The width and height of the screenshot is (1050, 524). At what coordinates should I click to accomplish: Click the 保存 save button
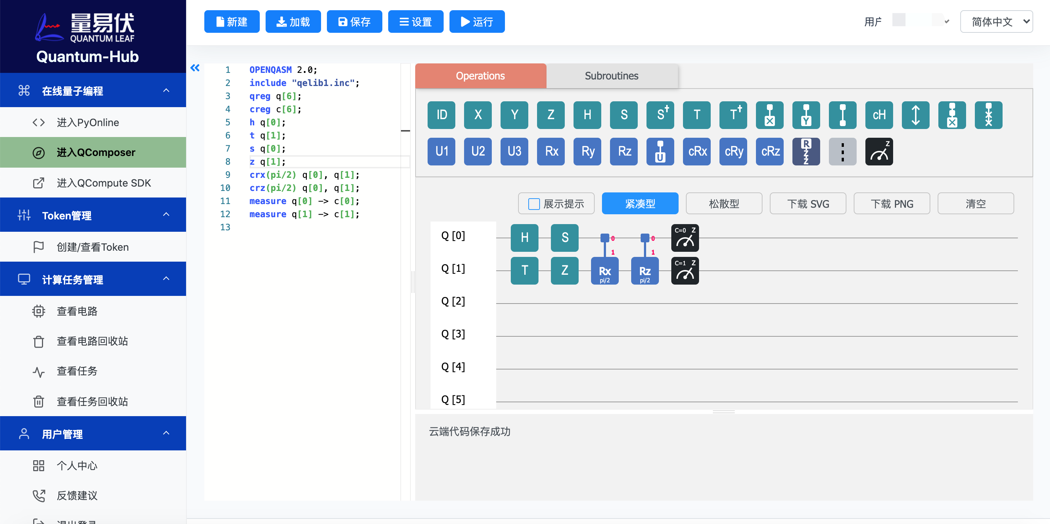354,21
